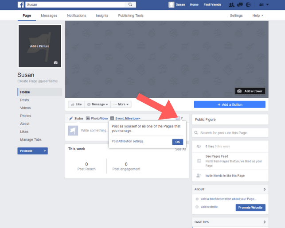
Task: Click the Photo/Video post option
Action: click(x=97, y=118)
